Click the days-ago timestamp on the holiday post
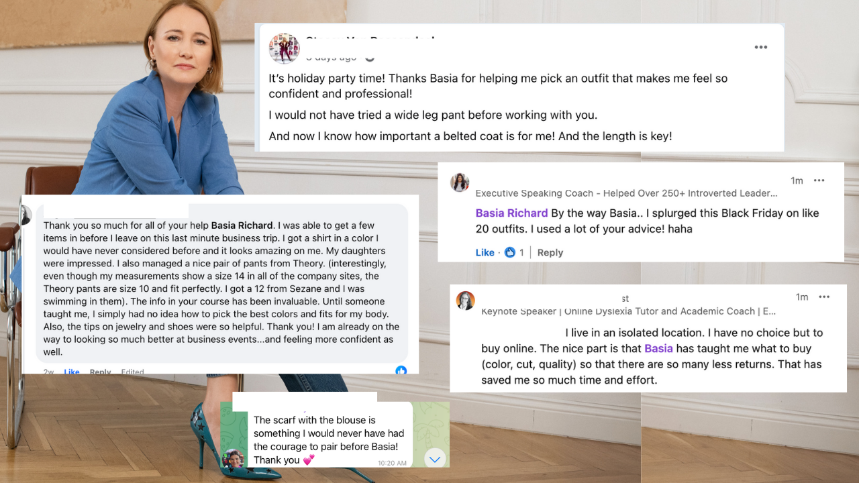 (x=332, y=57)
